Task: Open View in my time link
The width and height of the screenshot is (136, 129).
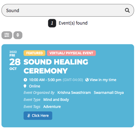Action: (103, 80)
